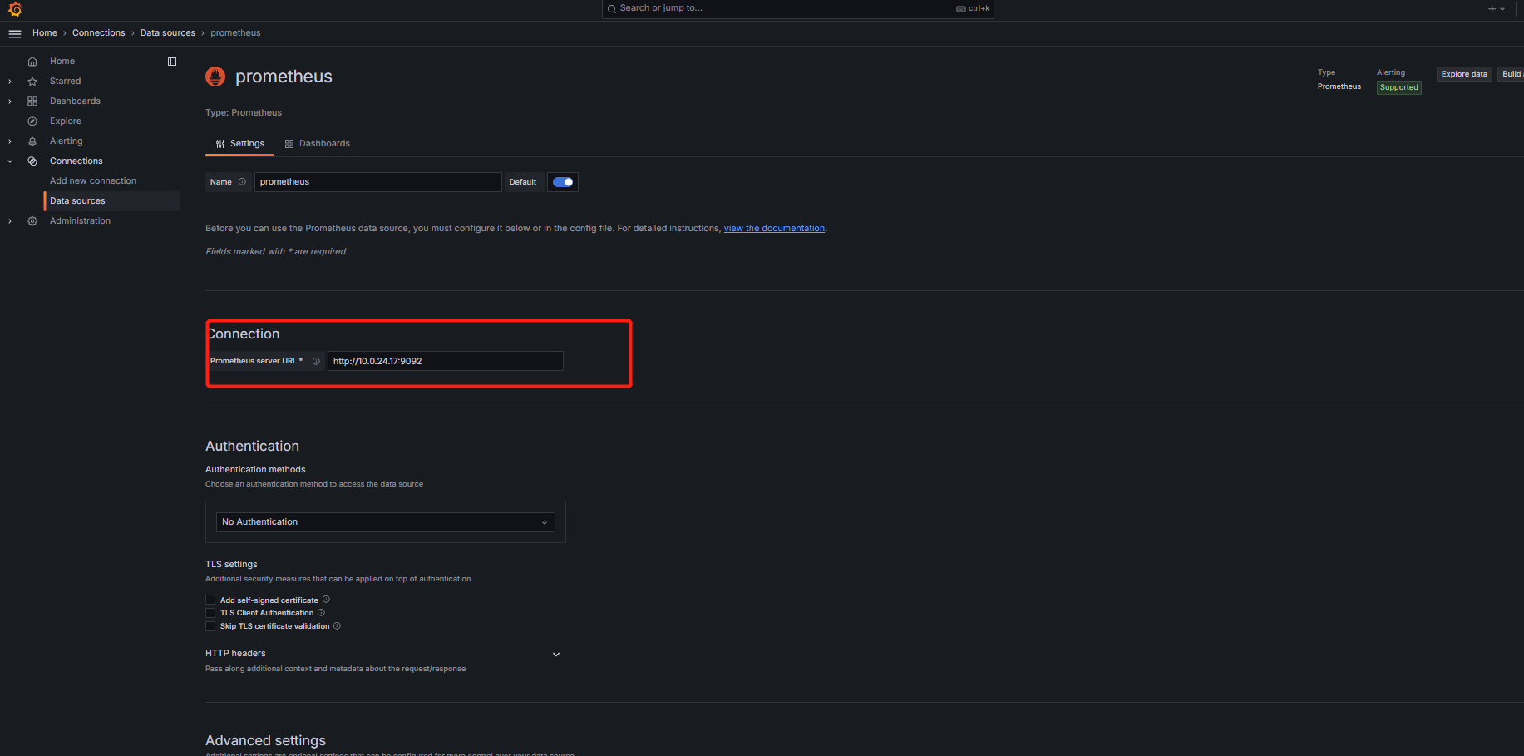Open the view the documentation link

pos(774,229)
